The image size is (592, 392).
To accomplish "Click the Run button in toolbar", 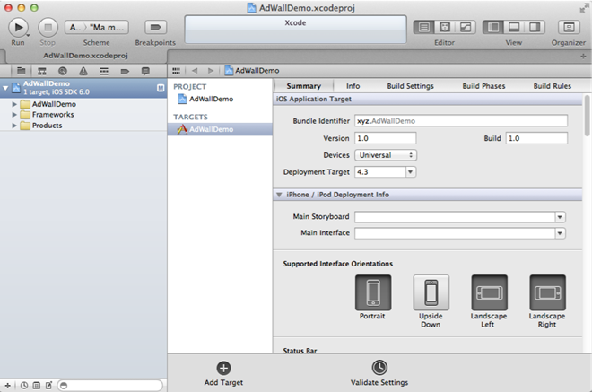I will tap(17, 27).
